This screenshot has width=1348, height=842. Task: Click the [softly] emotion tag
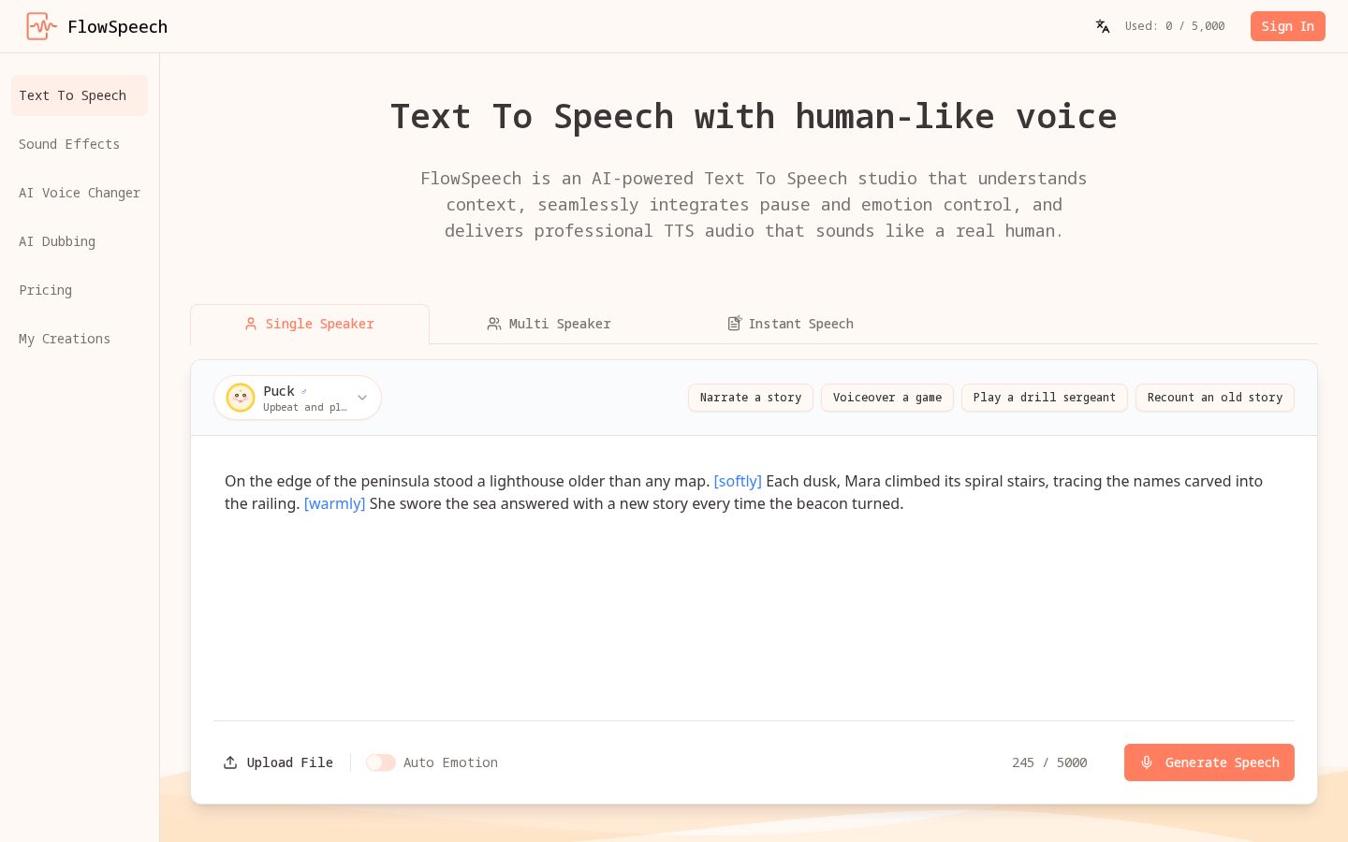coord(738,481)
